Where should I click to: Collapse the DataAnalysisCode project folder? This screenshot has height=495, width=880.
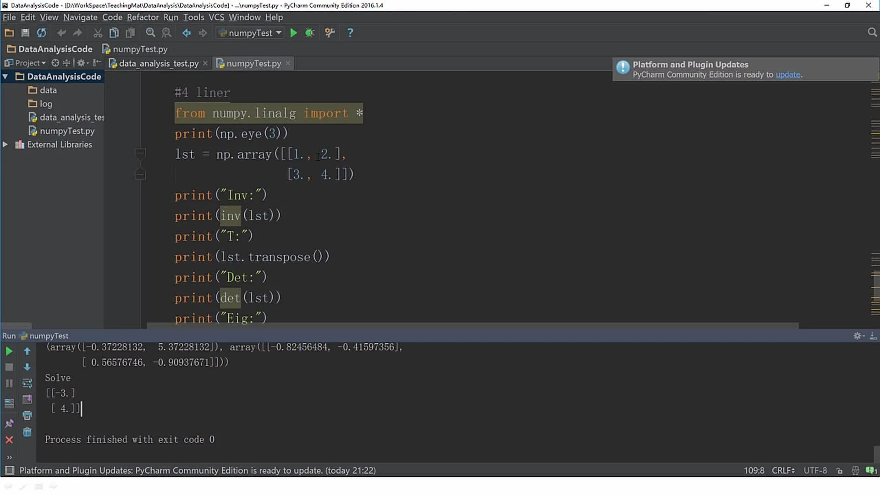[x=5, y=77]
